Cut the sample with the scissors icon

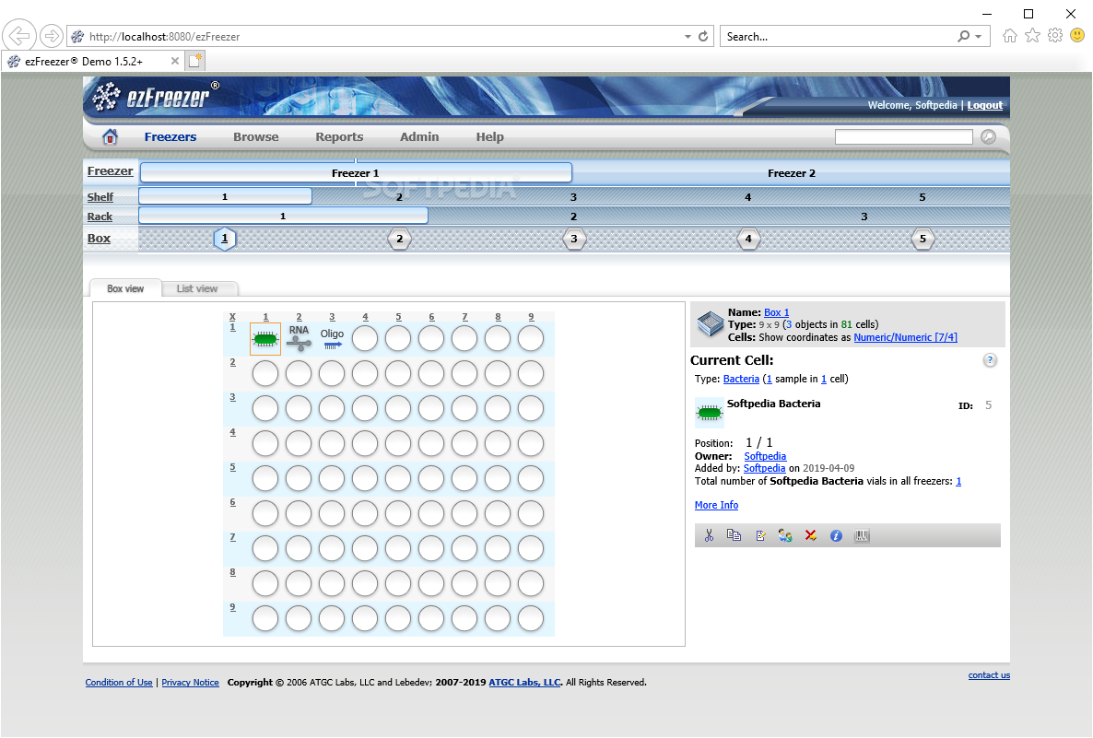click(x=709, y=535)
